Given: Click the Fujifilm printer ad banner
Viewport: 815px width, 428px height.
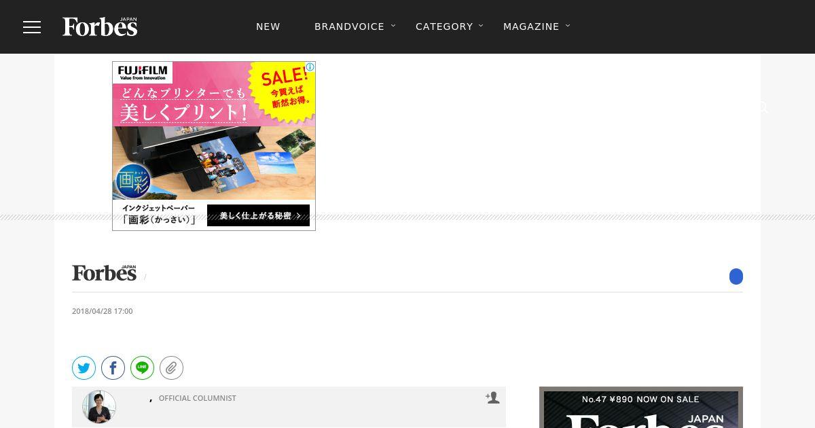Looking at the screenshot, I should [x=214, y=146].
